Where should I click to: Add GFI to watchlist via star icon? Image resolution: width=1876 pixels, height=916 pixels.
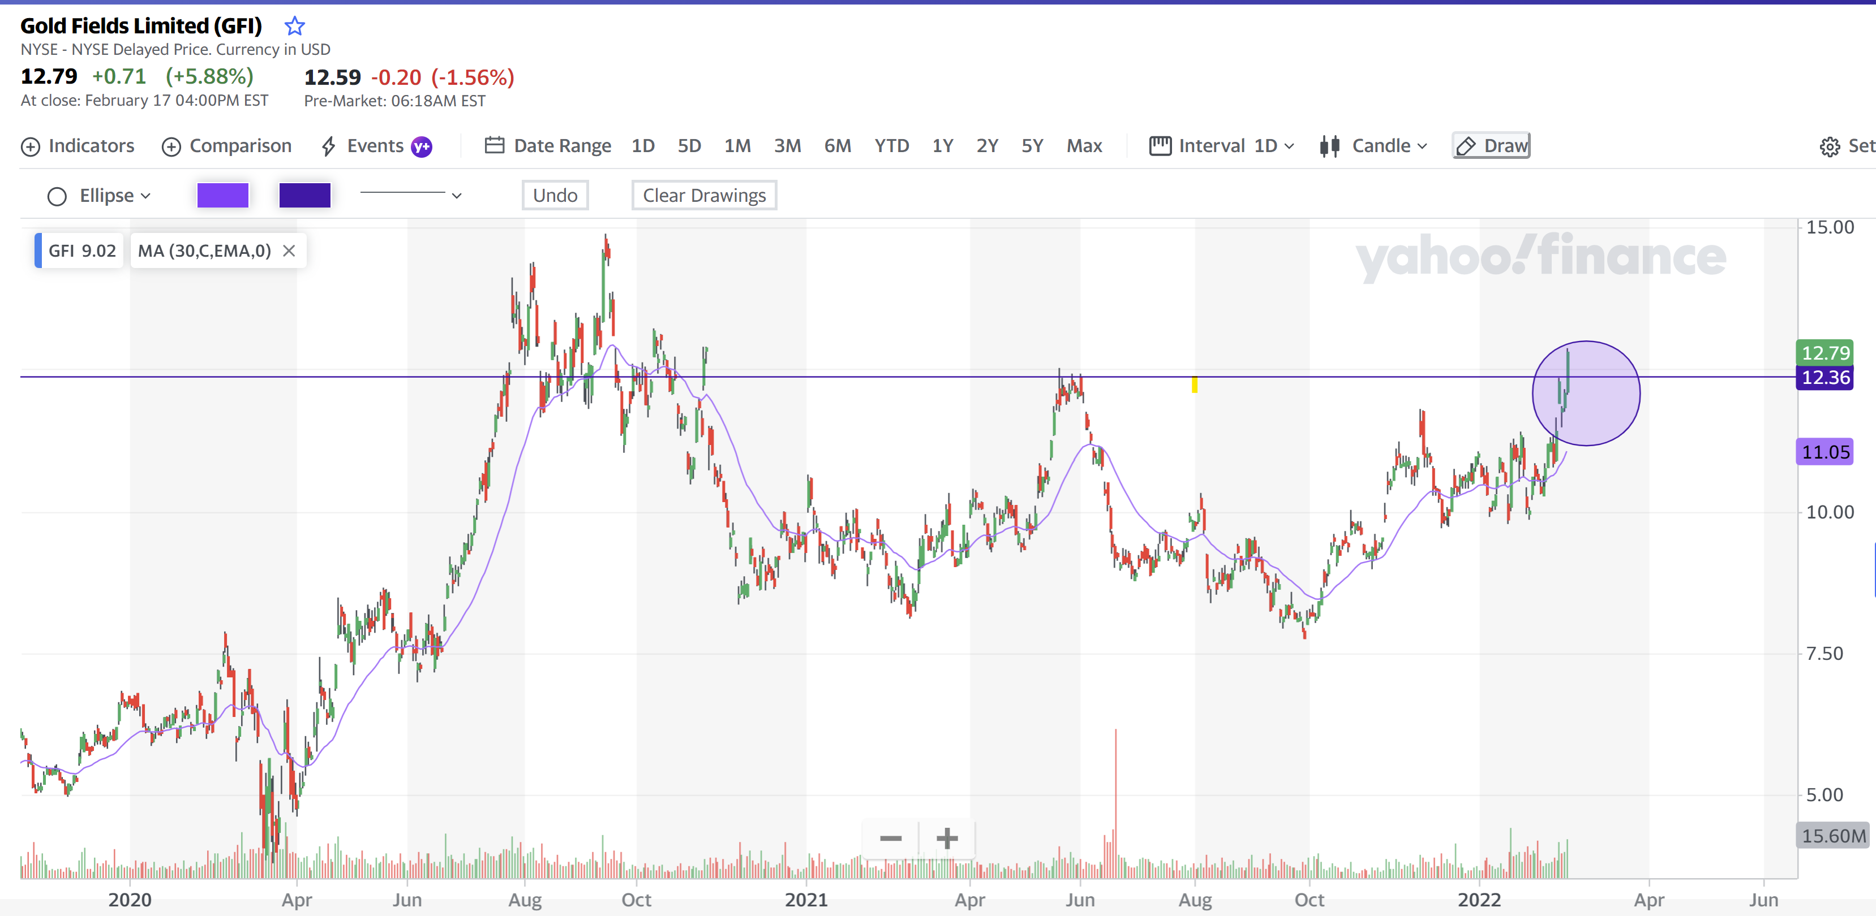[x=294, y=26]
